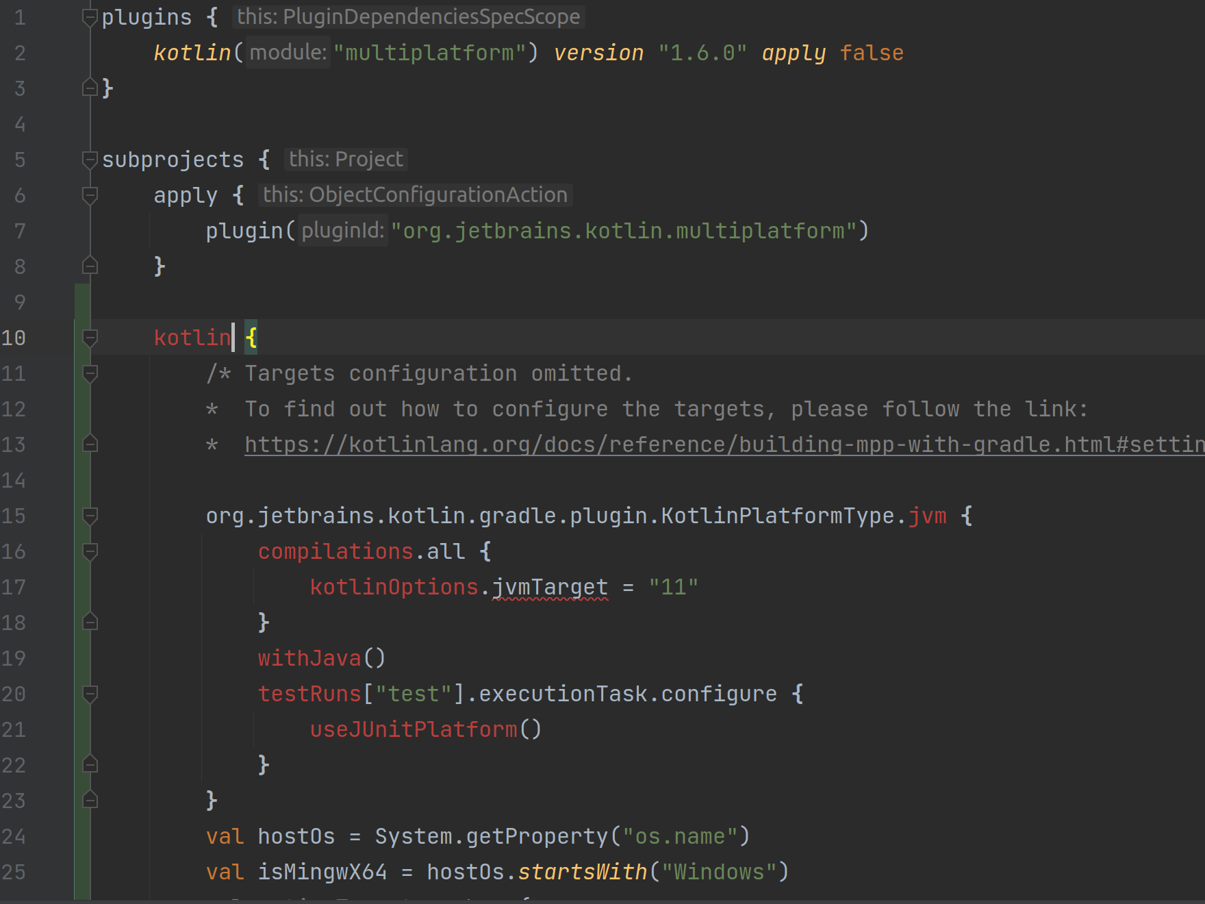This screenshot has width=1205, height=904.
Task: Click fold-end marker on line 8
Action: pos(89,266)
